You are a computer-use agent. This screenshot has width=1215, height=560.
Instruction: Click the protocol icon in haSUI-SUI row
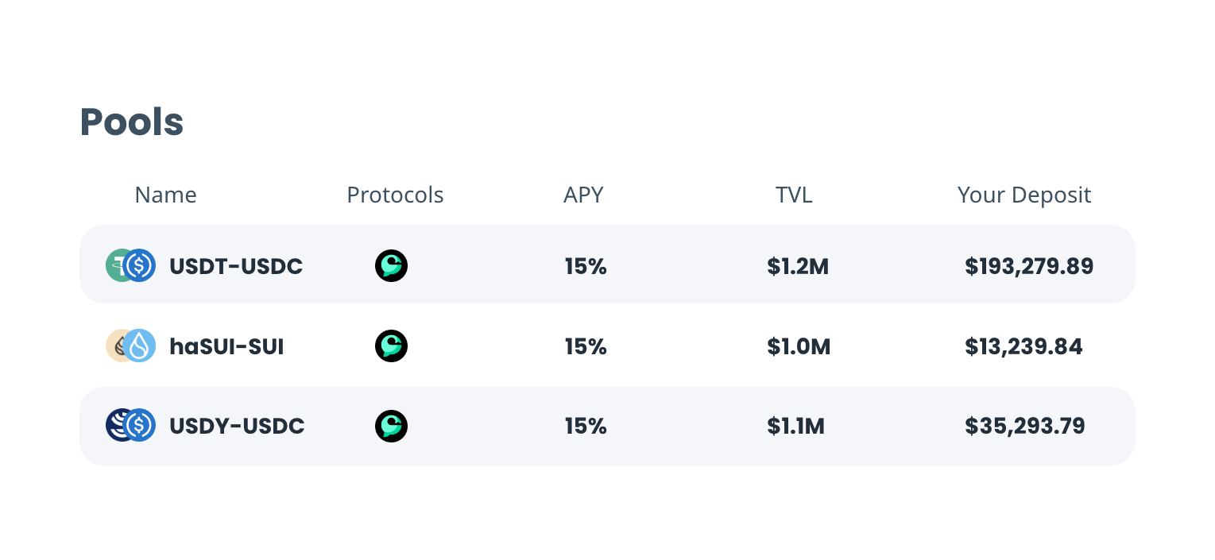391,346
